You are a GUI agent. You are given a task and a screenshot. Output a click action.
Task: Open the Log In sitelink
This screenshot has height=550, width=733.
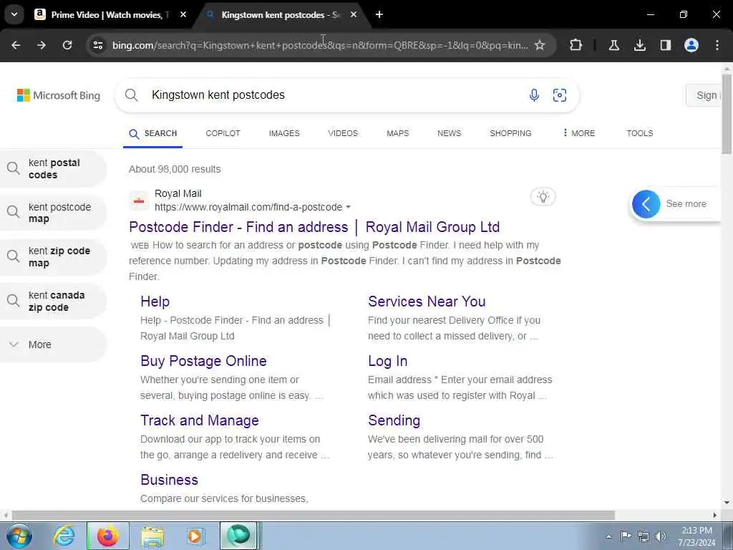click(x=387, y=361)
